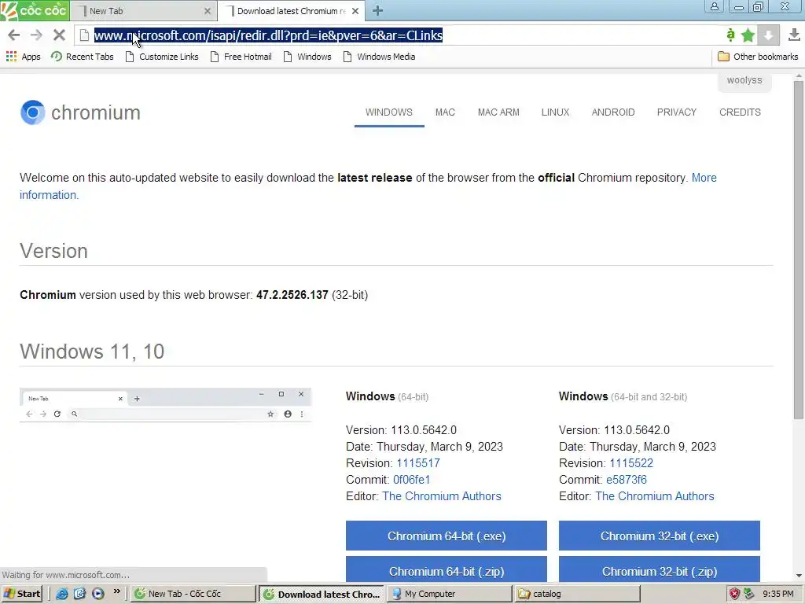The image size is (805, 604).
Task: Open the CREDITS page
Action: (x=740, y=112)
